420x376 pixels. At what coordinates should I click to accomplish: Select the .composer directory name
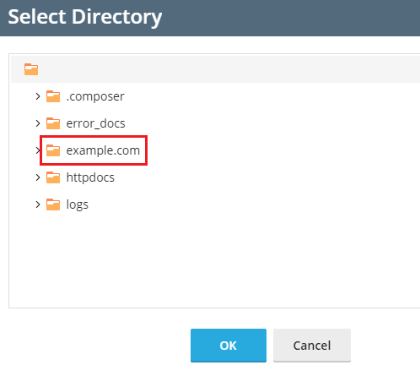(95, 96)
